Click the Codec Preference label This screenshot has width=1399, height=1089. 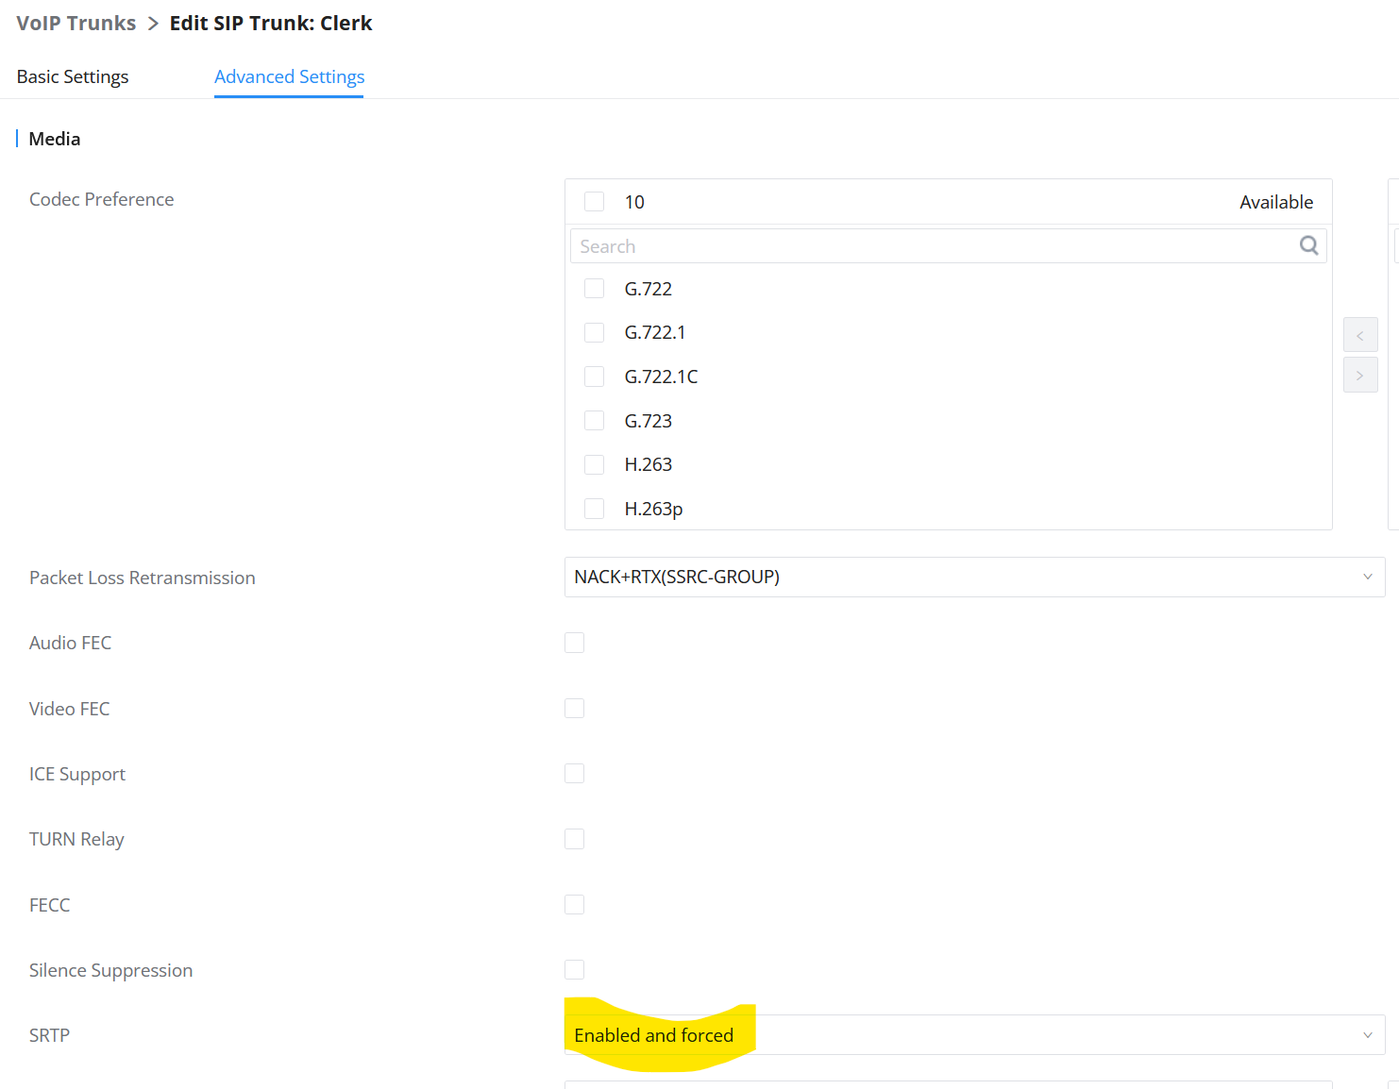pyautogui.click(x=102, y=199)
